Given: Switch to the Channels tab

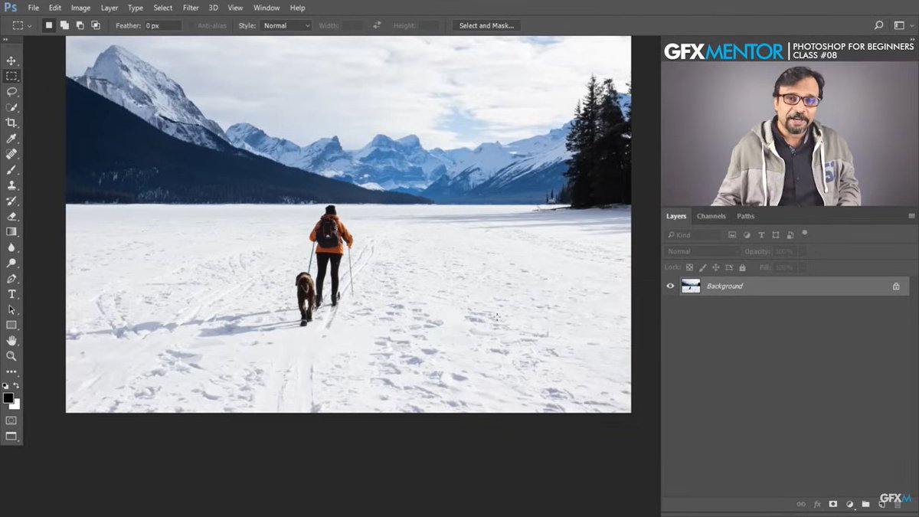Looking at the screenshot, I should point(711,216).
